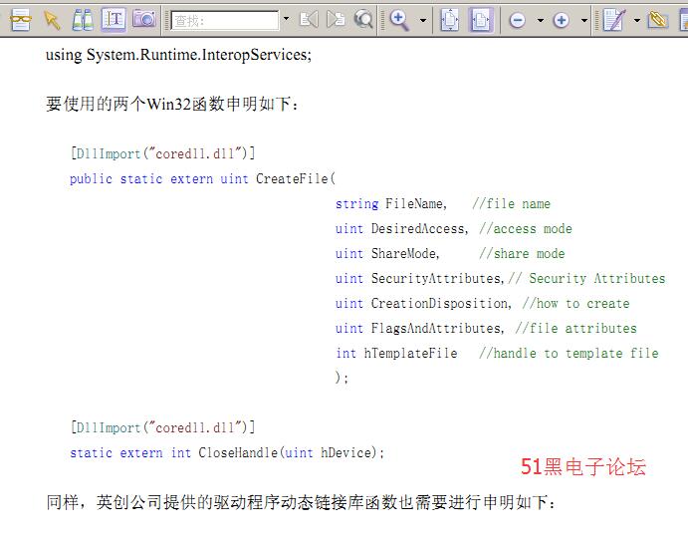Click the 'uint ShareMode,' parameter
Screen dimensions: 688x541
(x=387, y=254)
